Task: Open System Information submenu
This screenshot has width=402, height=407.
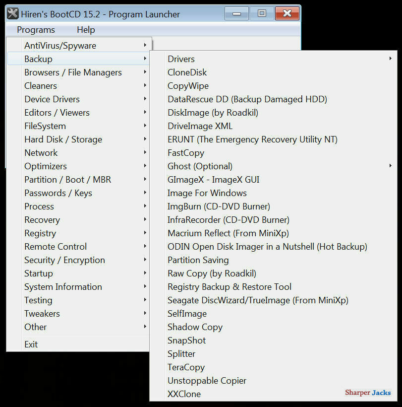Action: [78, 287]
